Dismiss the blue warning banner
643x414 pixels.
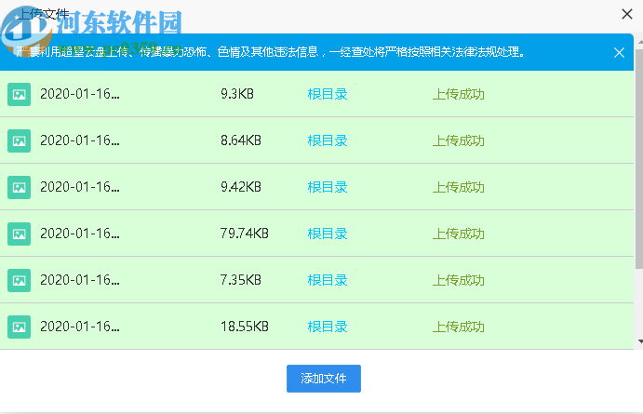(619, 52)
